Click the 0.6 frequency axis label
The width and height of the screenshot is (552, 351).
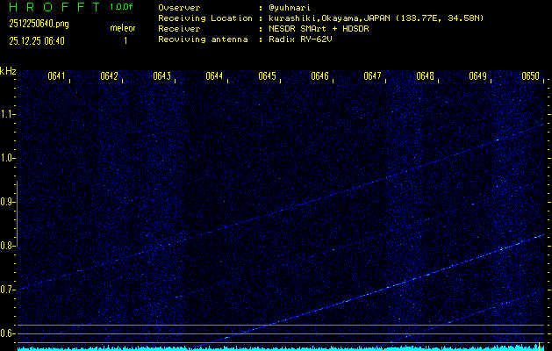[8, 333]
